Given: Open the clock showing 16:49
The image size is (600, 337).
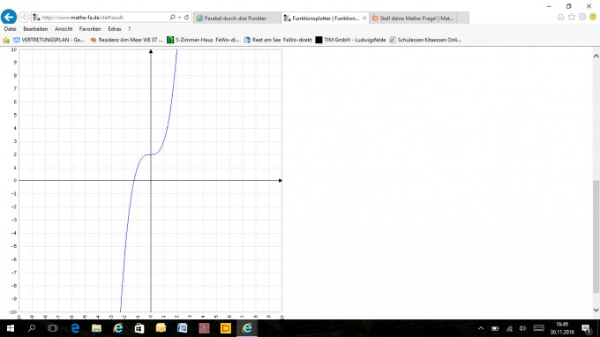Looking at the screenshot, I should tap(562, 328).
